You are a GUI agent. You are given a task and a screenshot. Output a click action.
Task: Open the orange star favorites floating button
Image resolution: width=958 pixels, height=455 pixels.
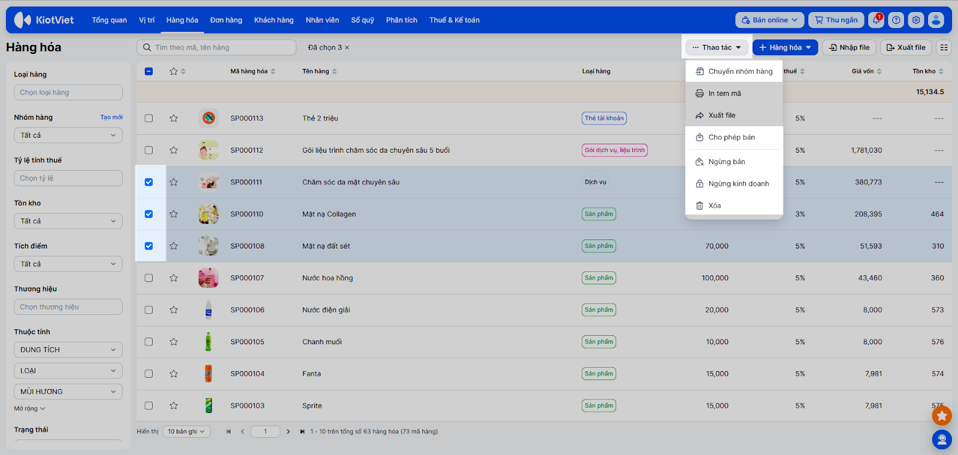coord(942,415)
